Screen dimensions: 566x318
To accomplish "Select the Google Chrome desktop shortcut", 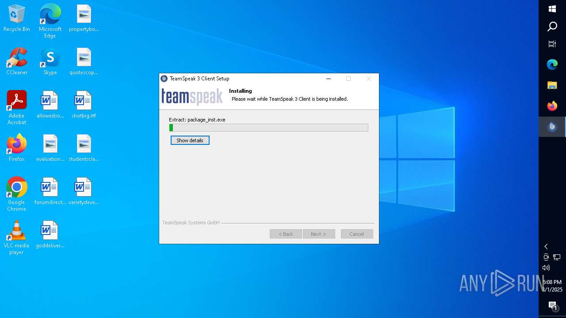I will [x=17, y=194].
